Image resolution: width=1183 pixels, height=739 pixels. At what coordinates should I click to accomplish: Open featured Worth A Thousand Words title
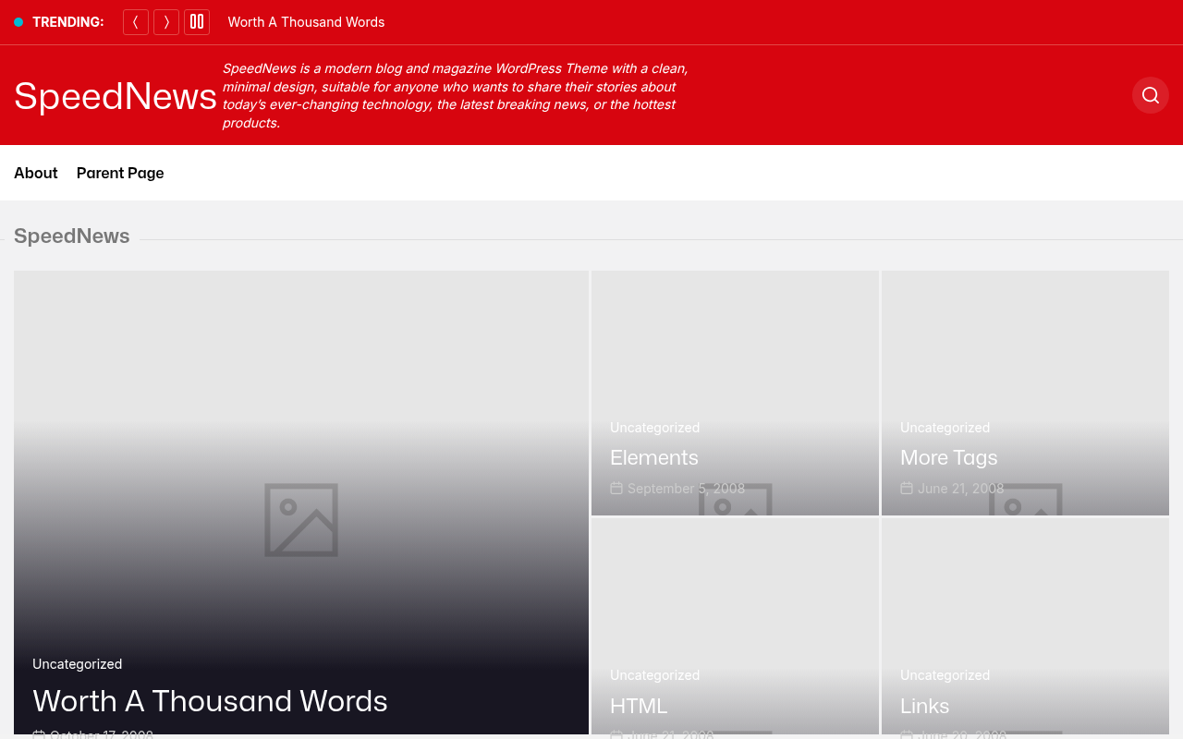(210, 701)
